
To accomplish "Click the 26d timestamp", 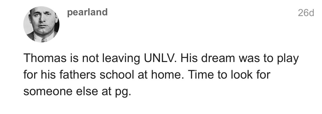I will click(306, 13).
